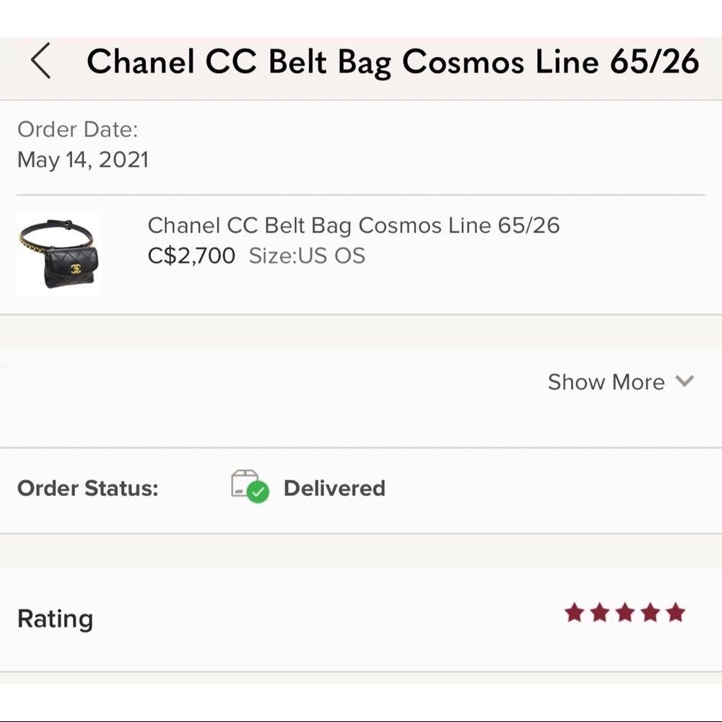The height and width of the screenshot is (722, 722).
Task: Select the third rating star
Action: [625, 613]
